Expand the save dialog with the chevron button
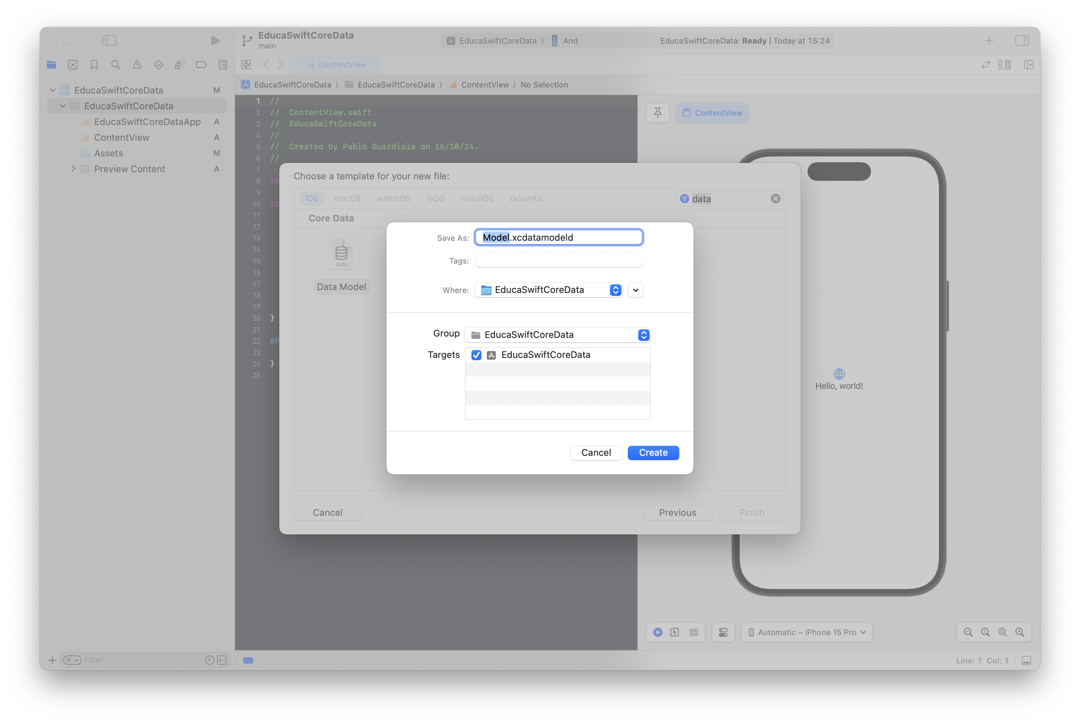This screenshot has height=723, width=1080. [x=636, y=290]
